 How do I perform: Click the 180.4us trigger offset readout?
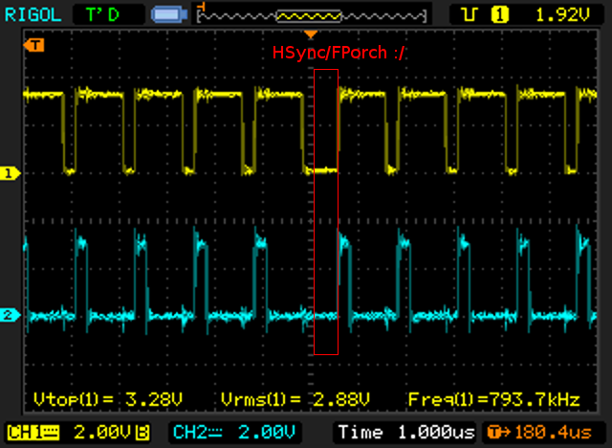point(550,433)
